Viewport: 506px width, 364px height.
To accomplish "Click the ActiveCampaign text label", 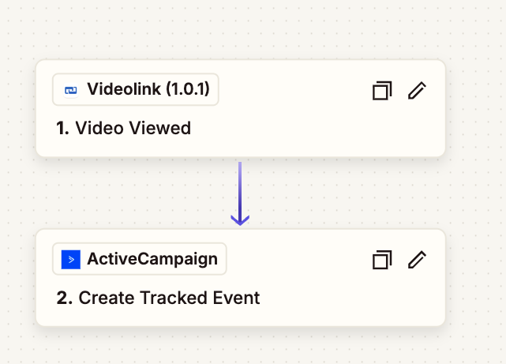I will (152, 259).
